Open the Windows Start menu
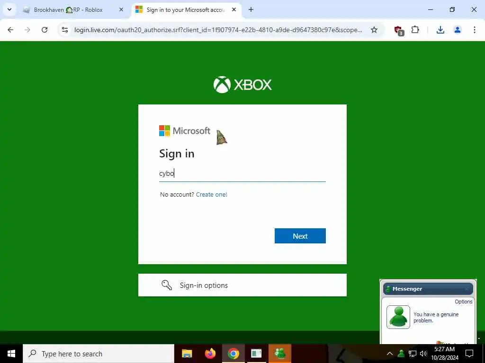485x363 pixels. [x=11, y=354]
